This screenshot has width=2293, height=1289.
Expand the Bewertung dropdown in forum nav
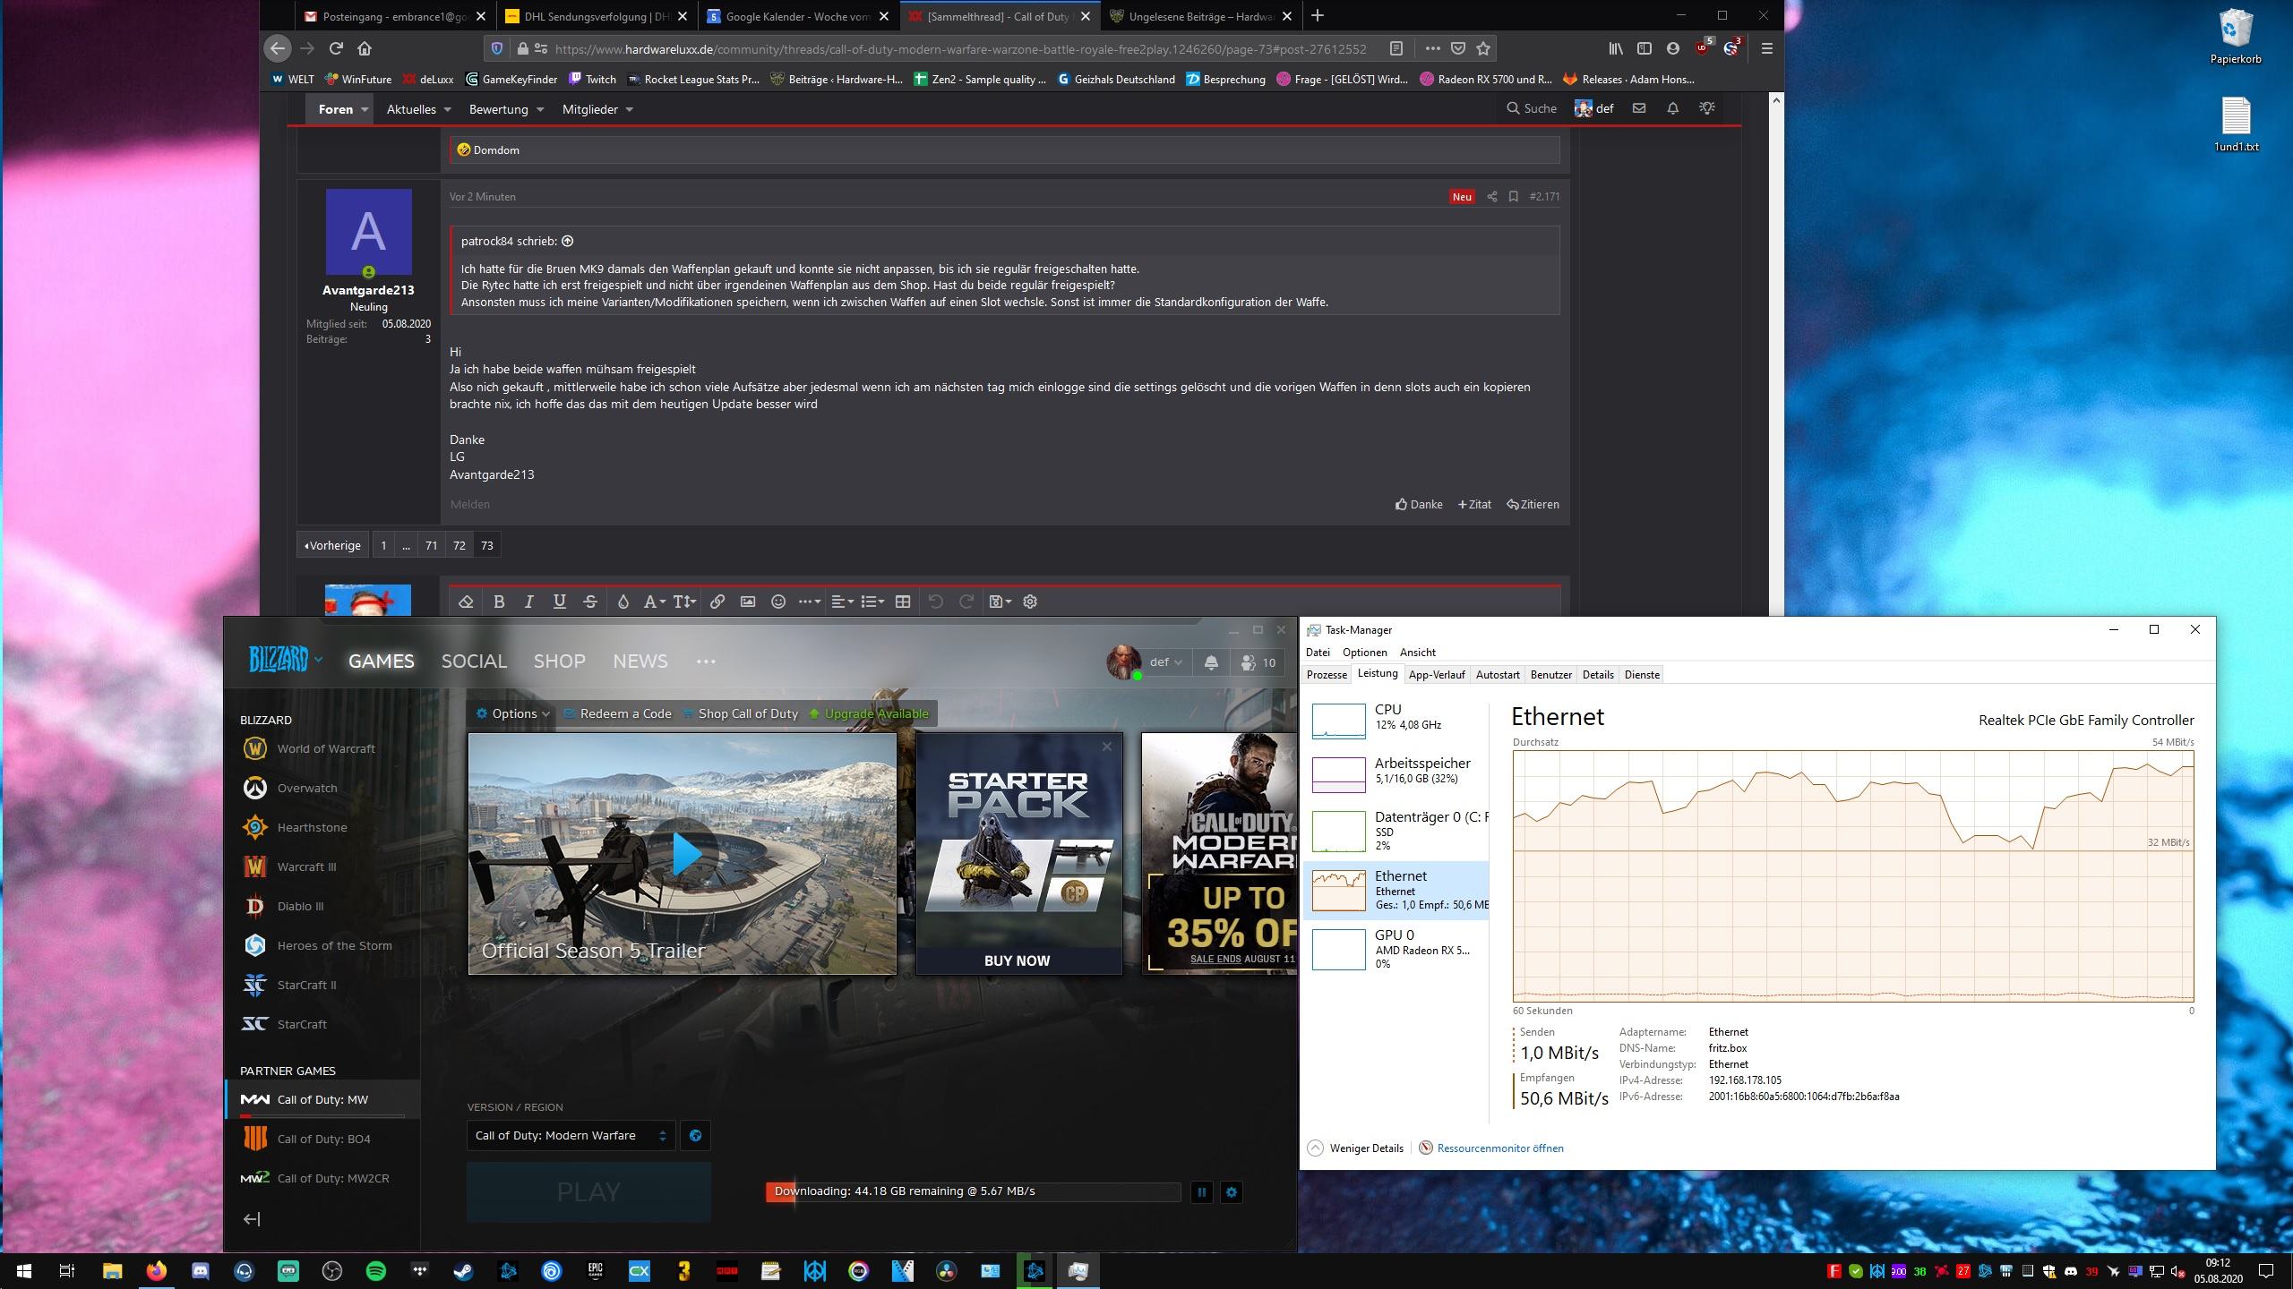540,109
